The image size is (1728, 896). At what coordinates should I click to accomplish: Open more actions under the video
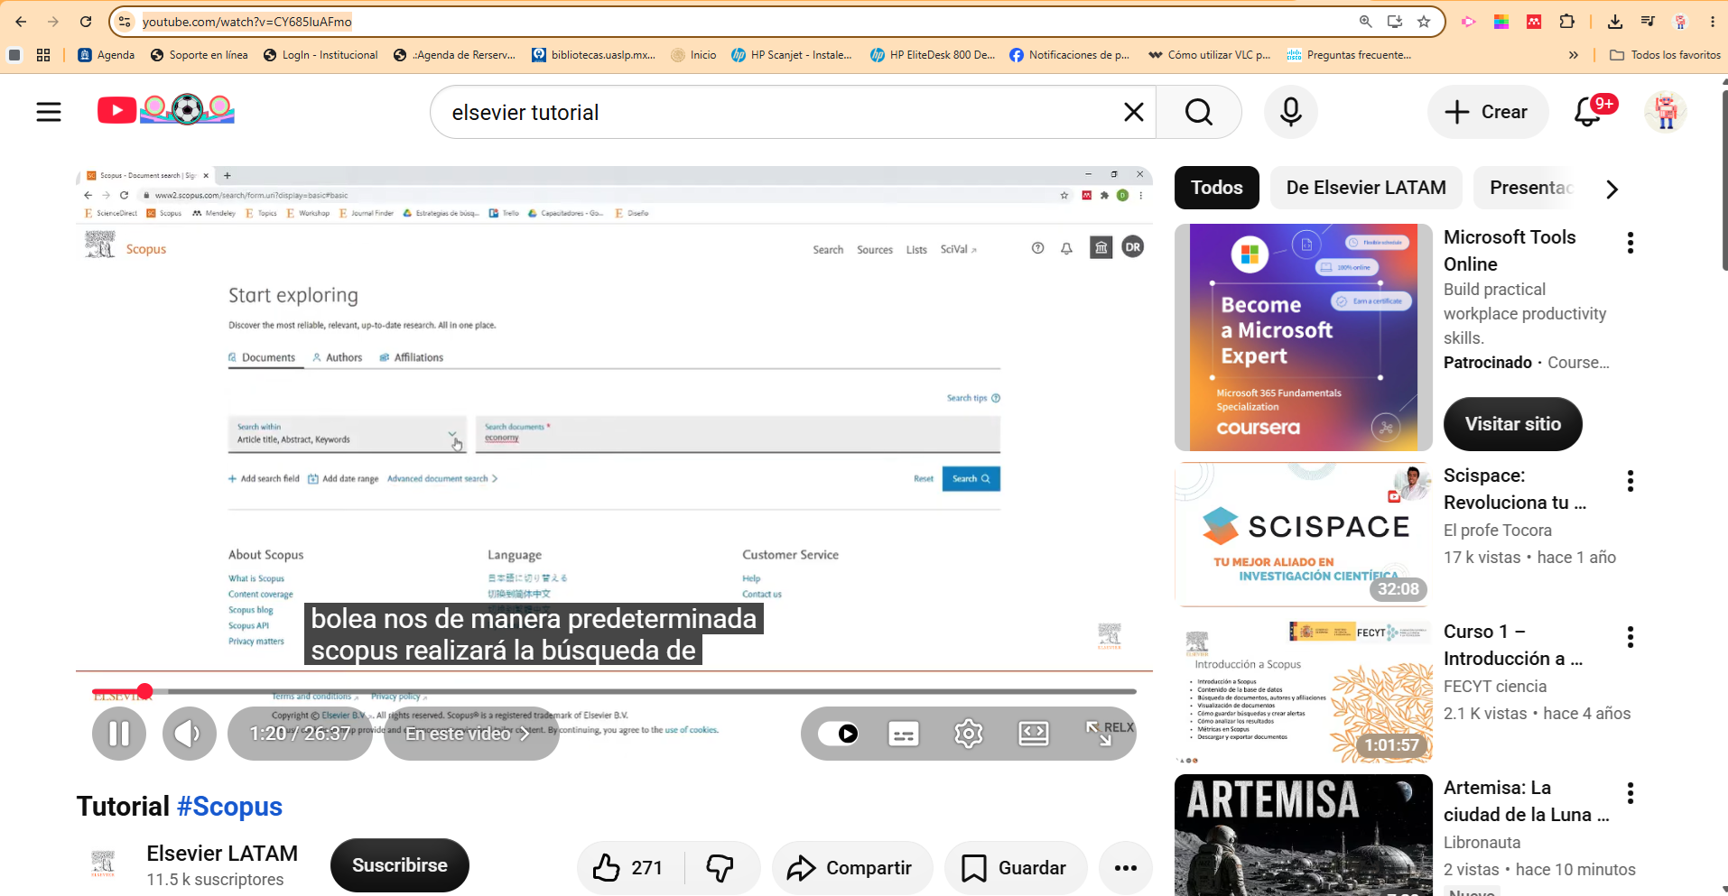pyautogui.click(x=1126, y=868)
